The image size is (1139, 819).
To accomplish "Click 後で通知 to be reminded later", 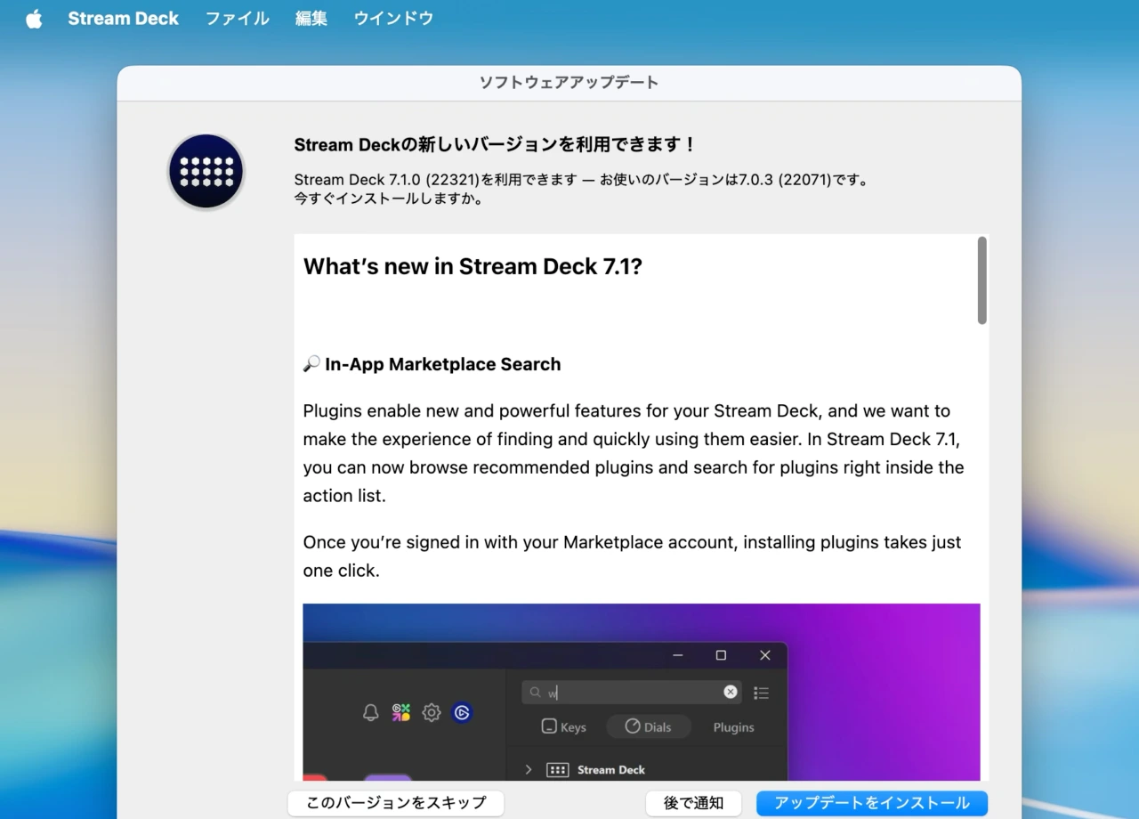I will 693,802.
